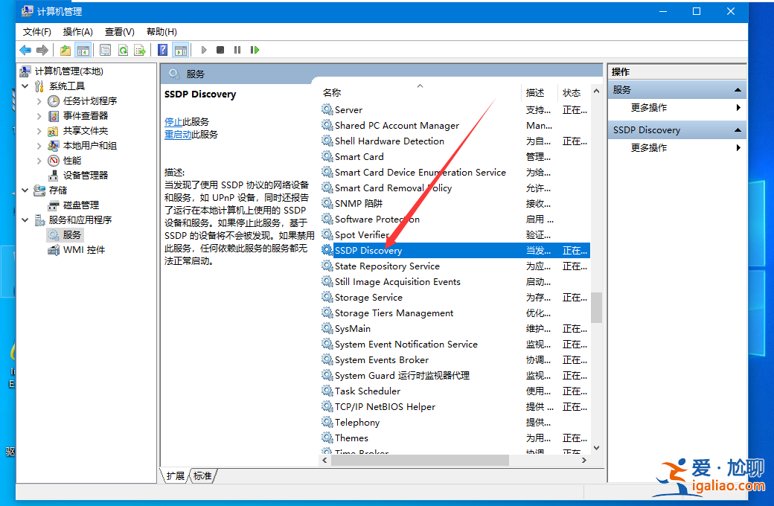The height and width of the screenshot is (506, 774).
Task: Click the back navigation arrow
Action: tap(25, 50)
